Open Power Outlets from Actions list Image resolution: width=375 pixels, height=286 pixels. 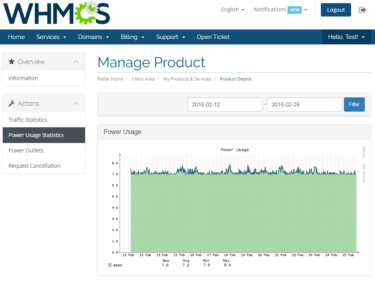(x=26, y=150)
